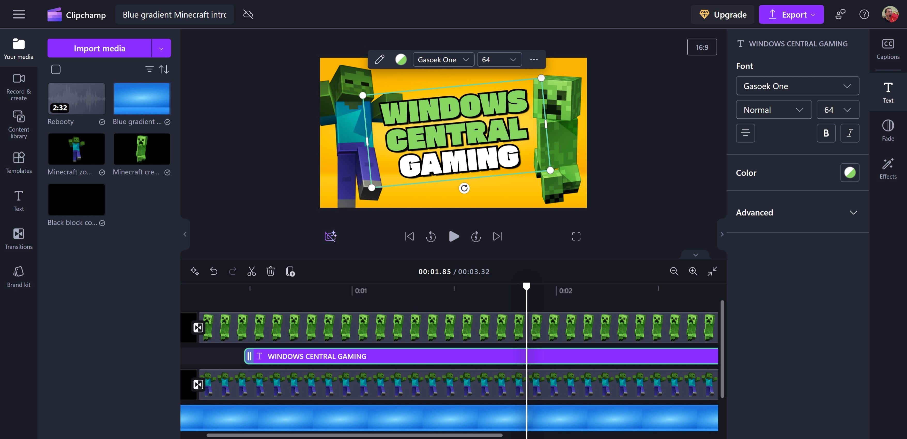Open the help question mark icon

(x=864, y=14)
